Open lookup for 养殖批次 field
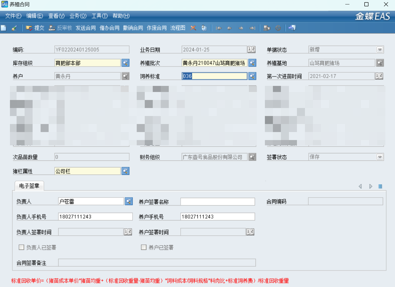This screenshot has height=287, width=395. 252,63
